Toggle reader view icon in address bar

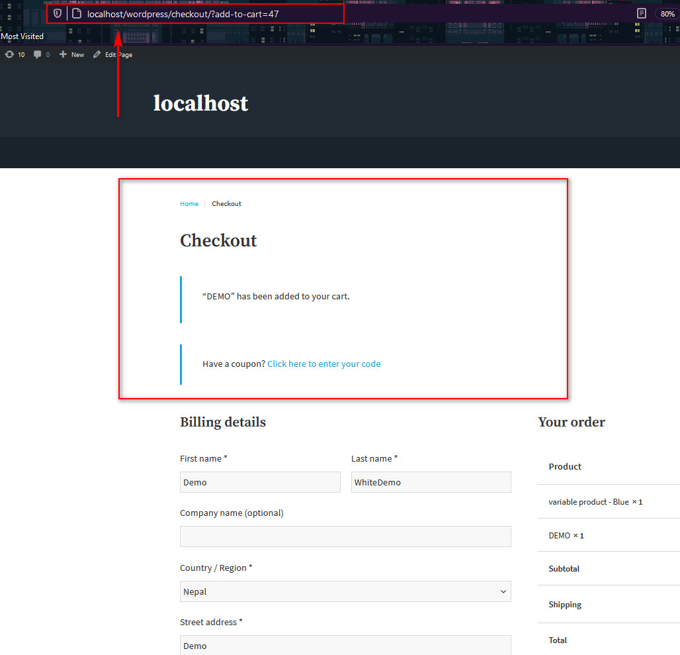coord(642,13)
